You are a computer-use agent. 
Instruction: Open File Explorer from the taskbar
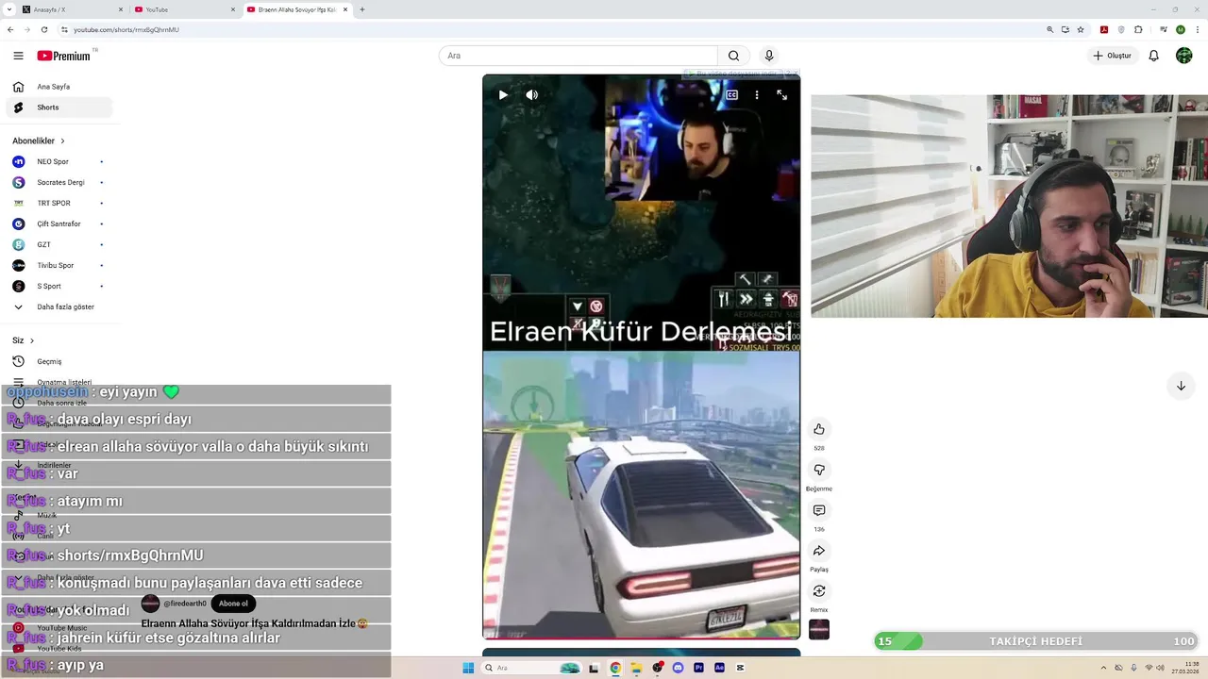point(636,668)
